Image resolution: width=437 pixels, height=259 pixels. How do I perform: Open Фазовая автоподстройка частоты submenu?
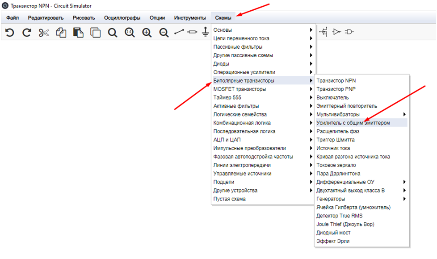(x=263, y=156)
